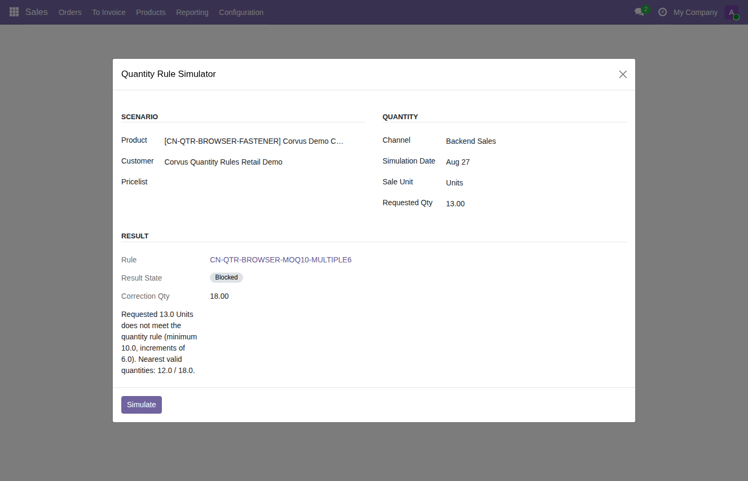Viewport: 748px width, 481px height.
Task: Click the rule violation message text
Action: pos(159,342)
